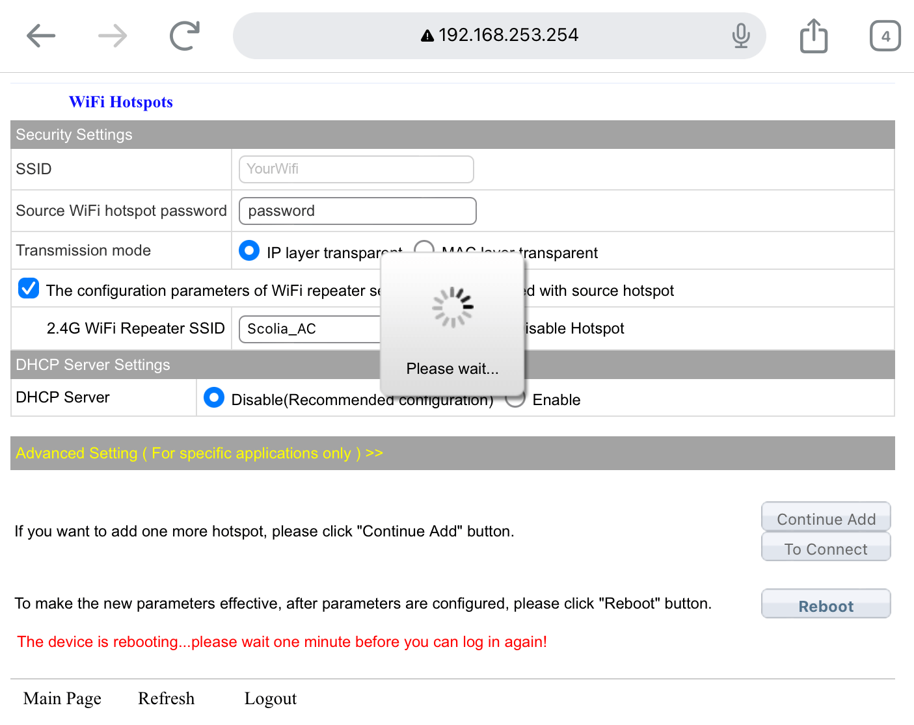Image resolution: width=914 pixels, height=725 pixels.
Task: Focus the Source WiFi hotspot password field
Action: [357, 211]
